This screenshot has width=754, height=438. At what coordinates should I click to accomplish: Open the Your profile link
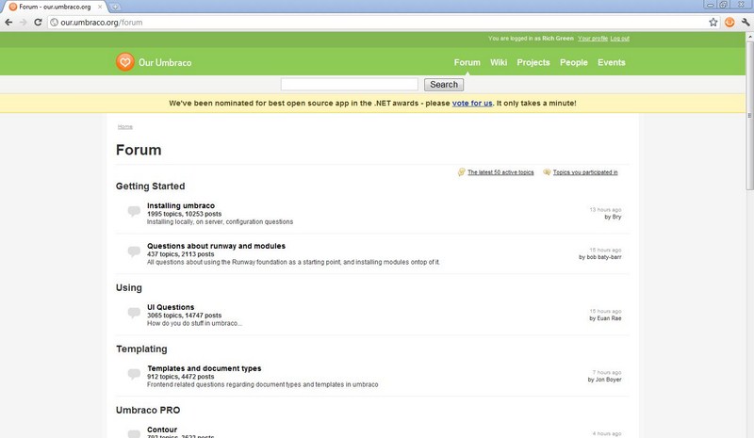click(x=593, y=39)
